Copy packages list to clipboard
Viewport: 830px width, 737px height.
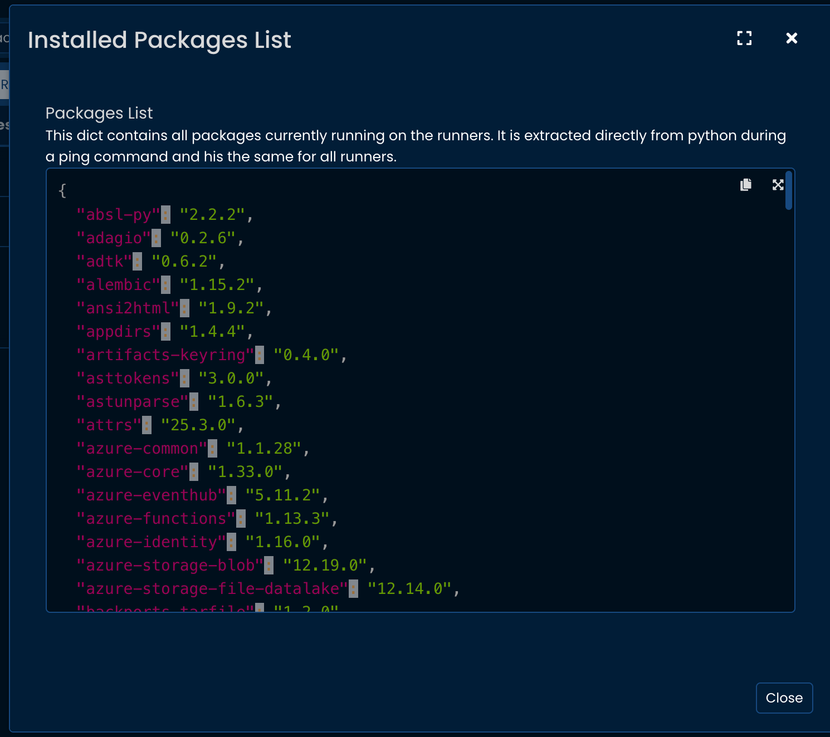tap(746, 185)
